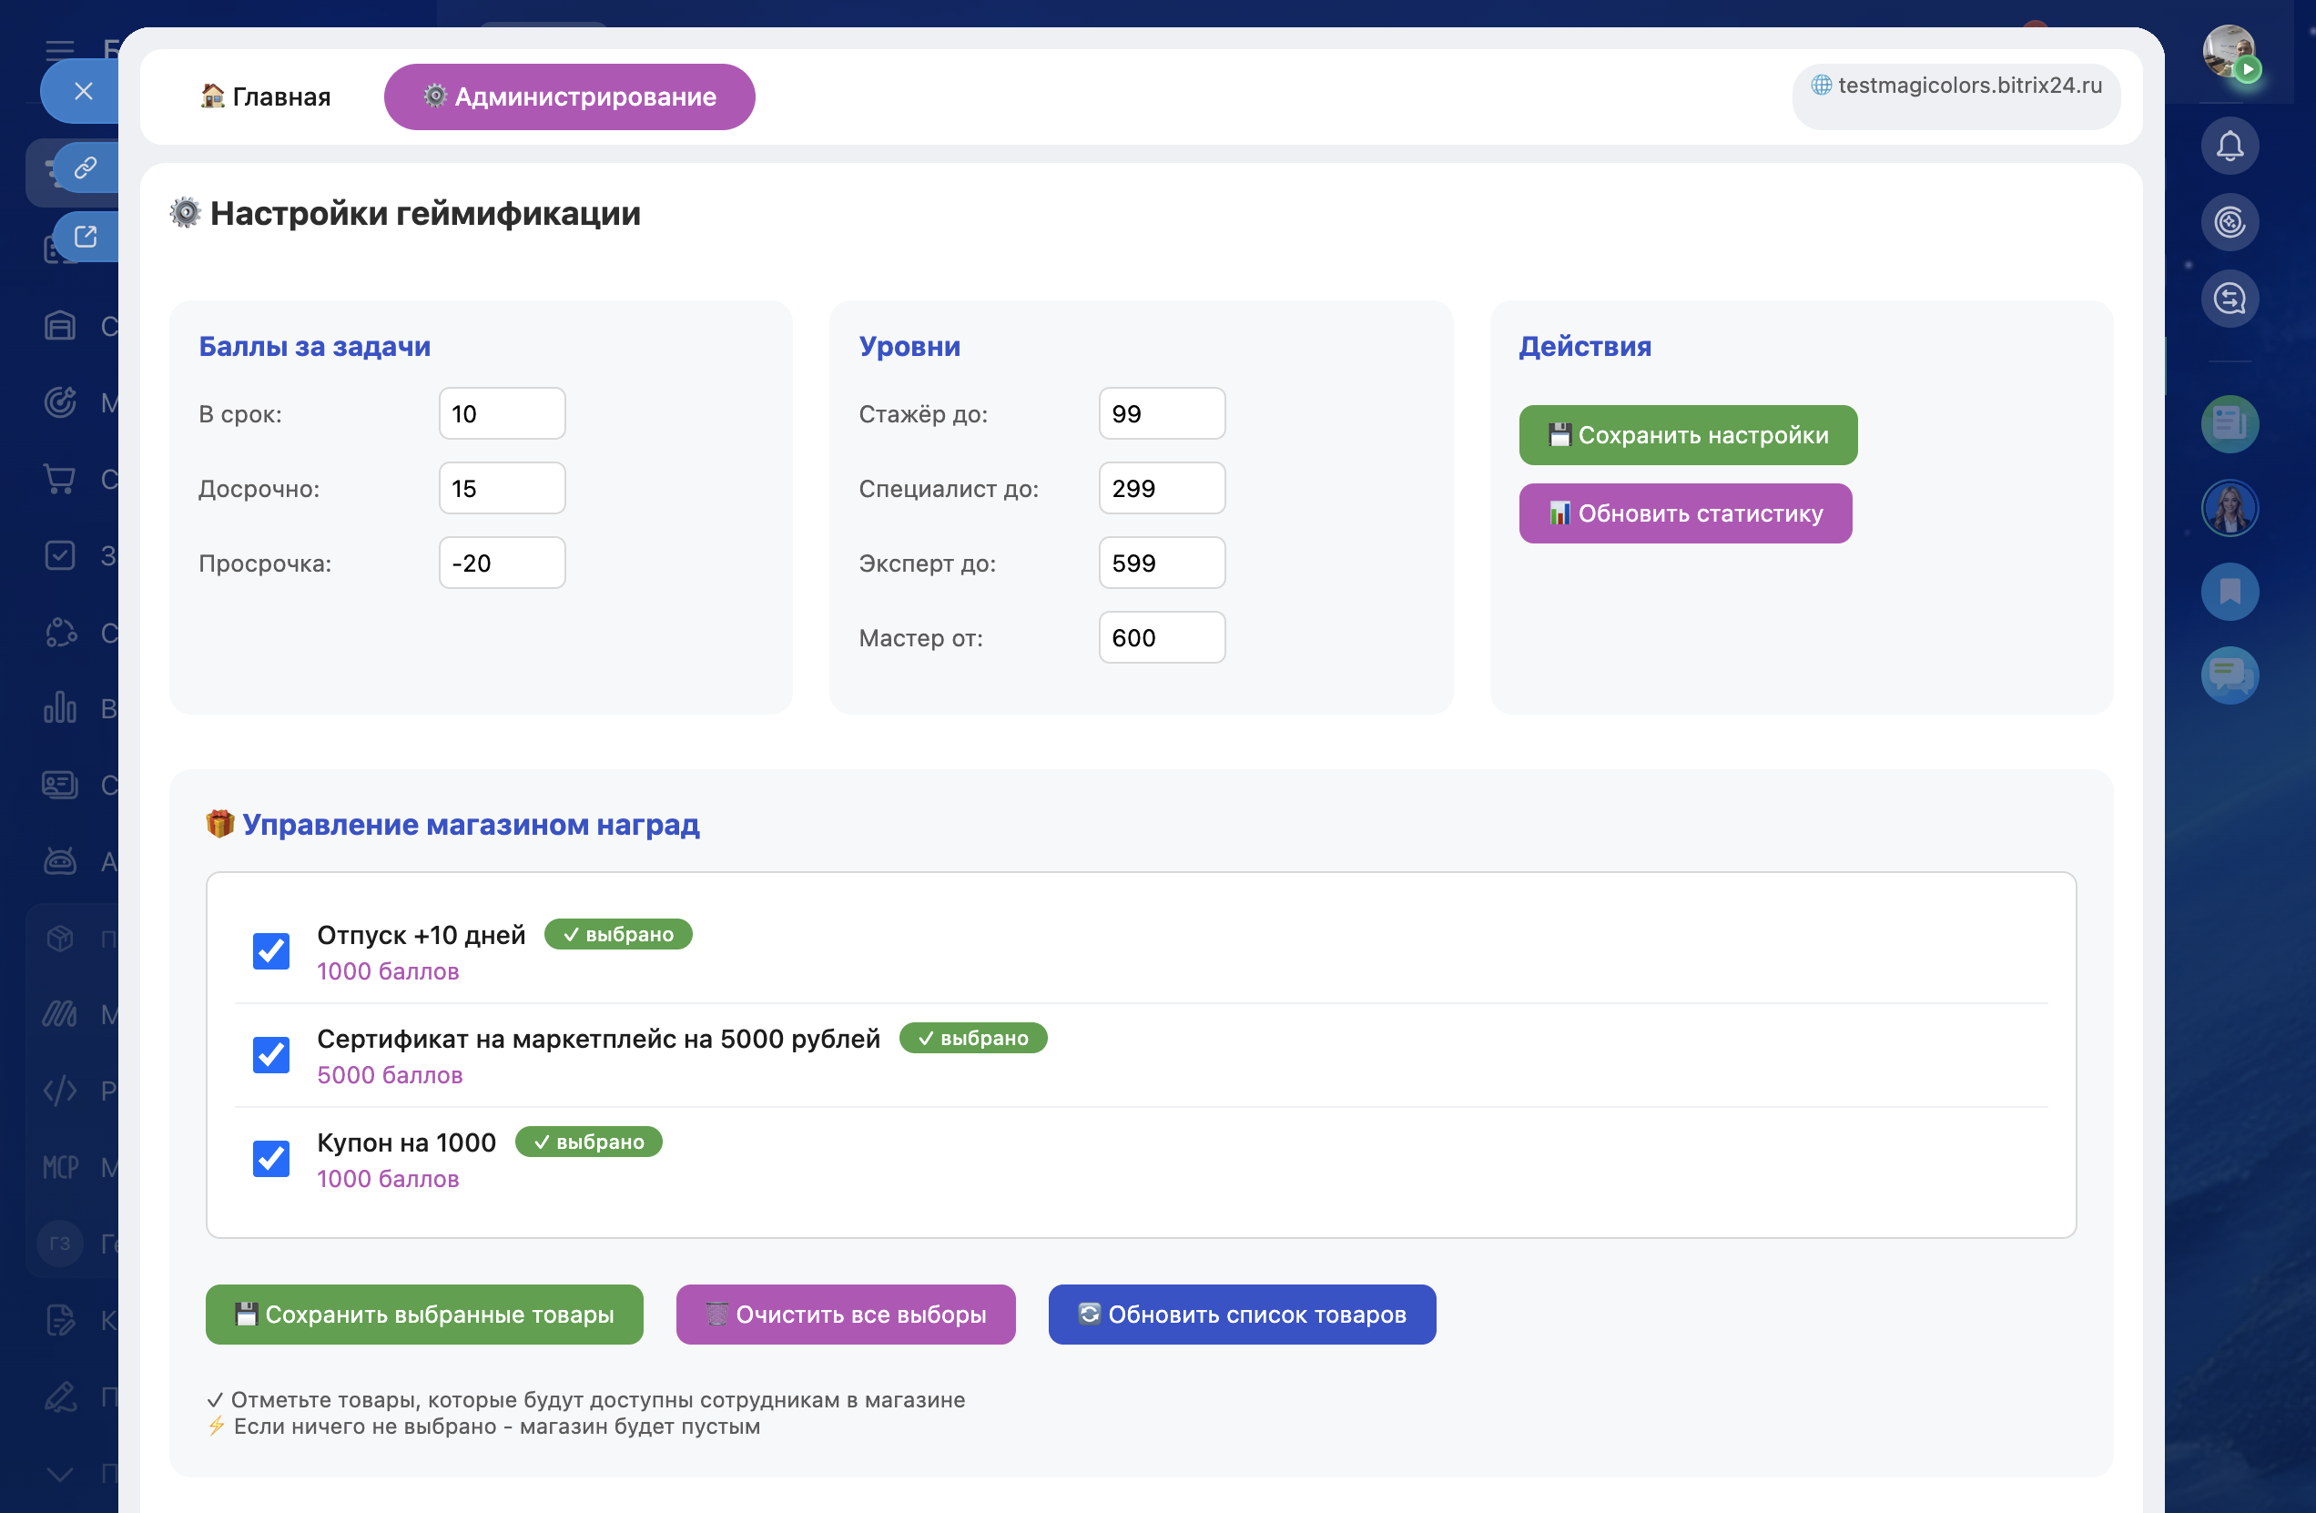Open the chat history search icon

(x=2229, y=299)
